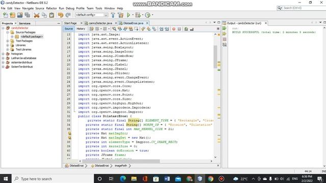This screenshot has width=326, height=183.
Task: Click Find Next Occurrence icon
Action: [x=125, y=29]
